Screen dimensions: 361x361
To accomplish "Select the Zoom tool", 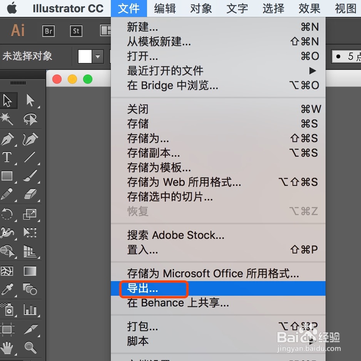I will pos(30,348).
